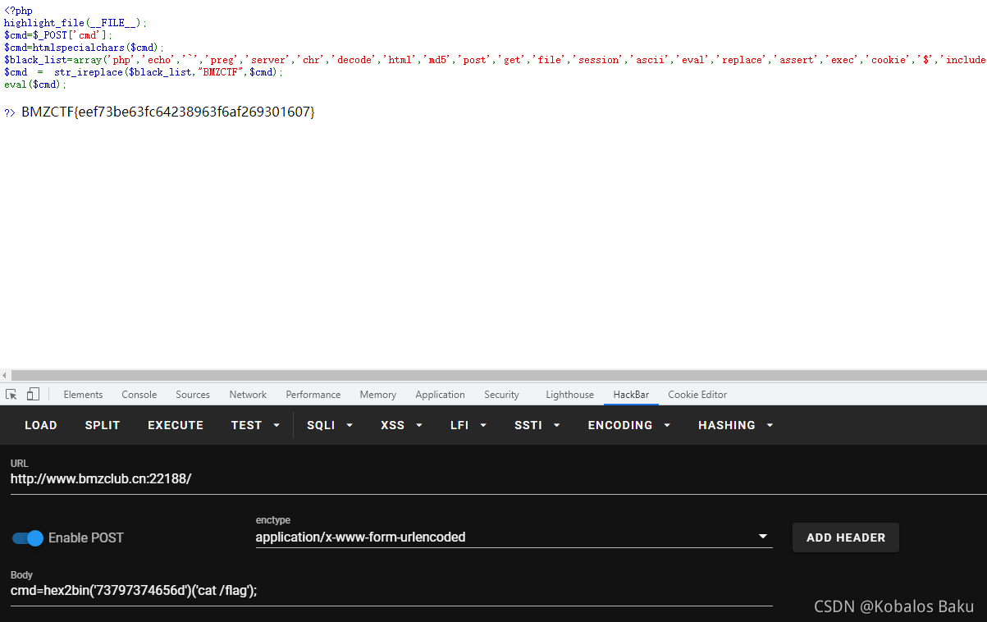This screenshot has height=622, width=987.
Task: Select the HackBar tab
Action: click(x=631, y=395)
